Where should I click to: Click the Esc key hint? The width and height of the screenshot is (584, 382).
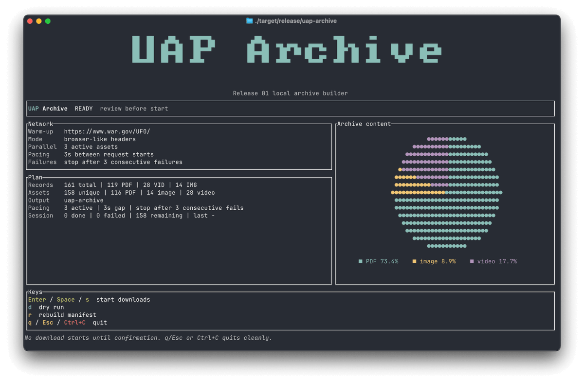(48, 323)
